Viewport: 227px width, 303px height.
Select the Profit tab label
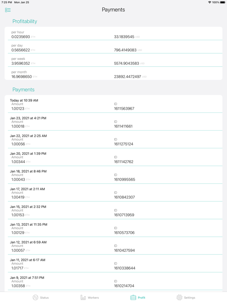pos(141,297)
